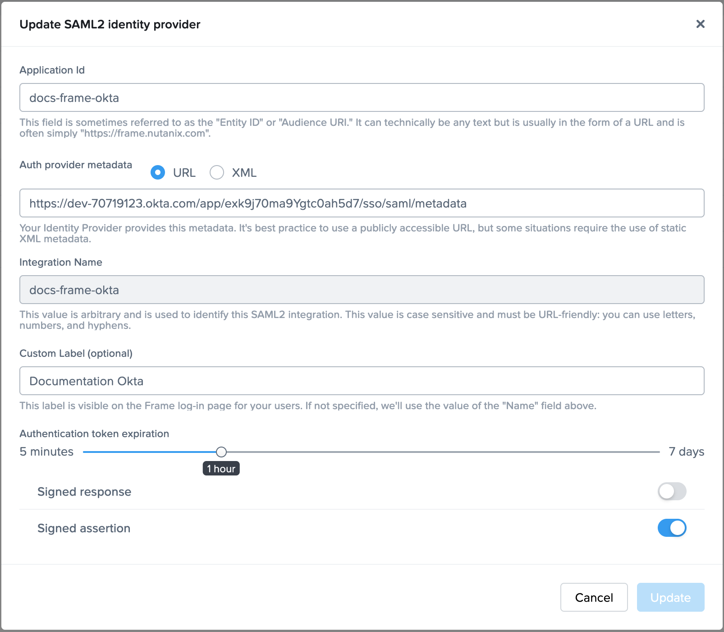The width and height of the screenshot is (724, 632).
Task: Click the Auth provider metadata label
Action: (x=75, y=165)
